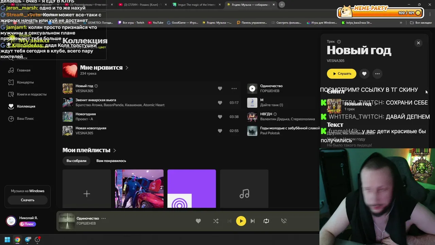This screenshot has width=435, height=245.
Task: Click artist ГОРШЕНЕВ in player bar
Action: pos(86,224)
